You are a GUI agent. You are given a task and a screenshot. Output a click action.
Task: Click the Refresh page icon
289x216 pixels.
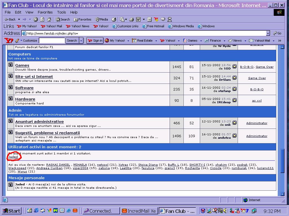point(42,19)
